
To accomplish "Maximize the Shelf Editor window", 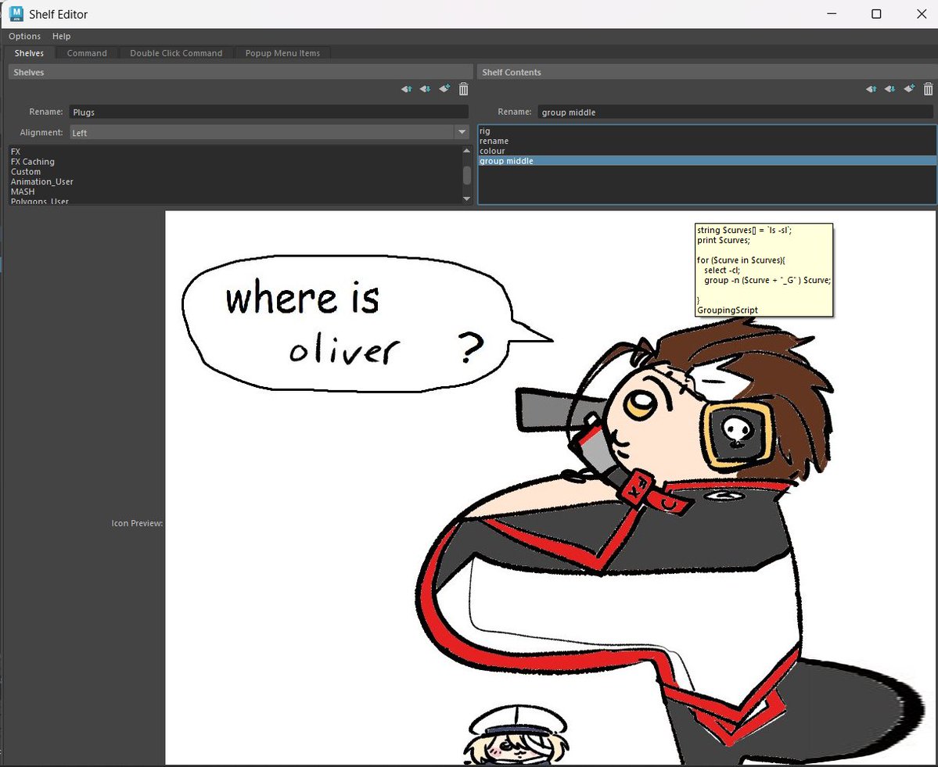I will [x=876, y=14].
